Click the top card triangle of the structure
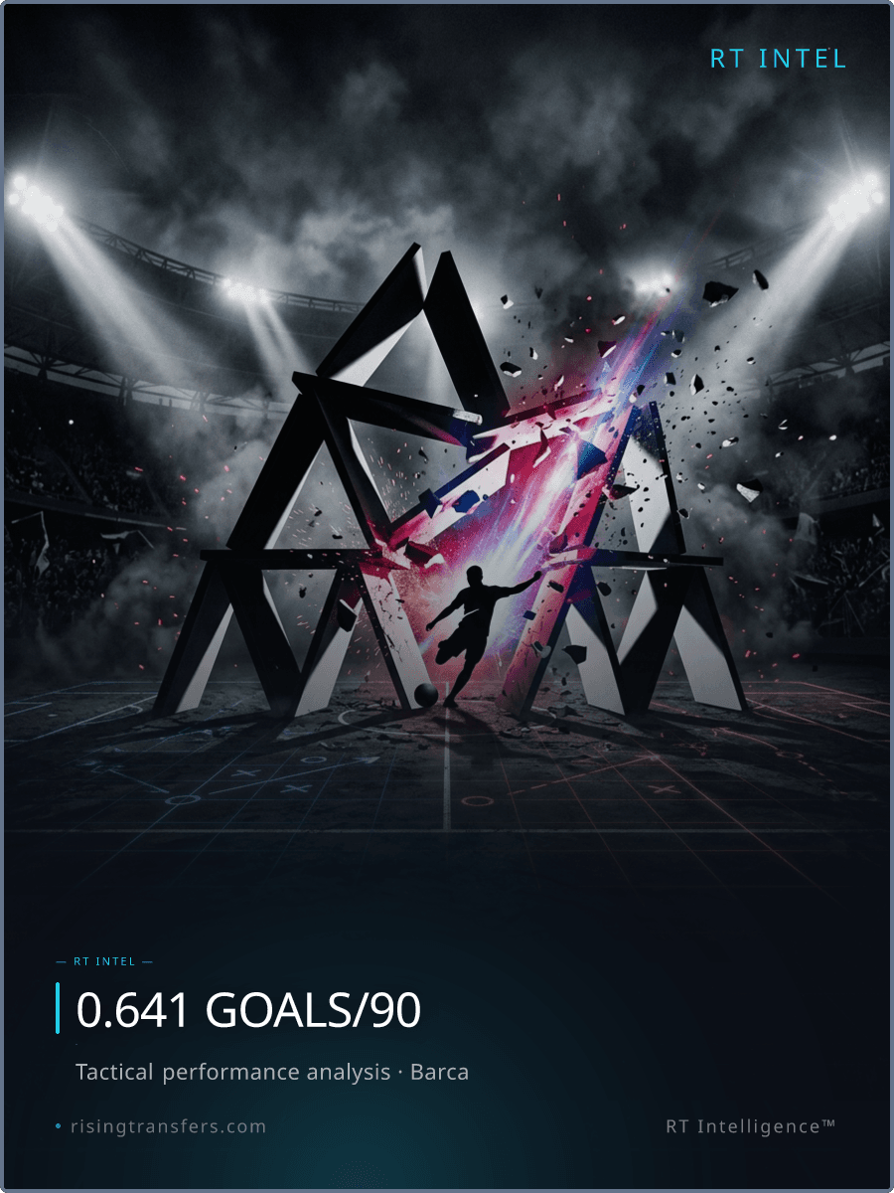The height and width of the screenshot is (1193, 894). [x=417, y=318]
